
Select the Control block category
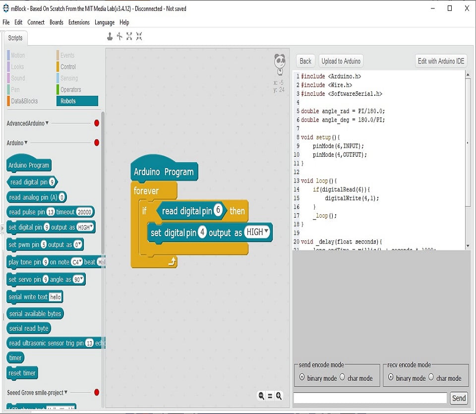pos(68,67)
